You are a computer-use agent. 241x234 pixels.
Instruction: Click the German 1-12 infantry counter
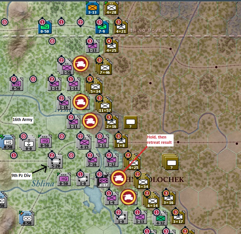pyautogui.click(x=112, y=160)
